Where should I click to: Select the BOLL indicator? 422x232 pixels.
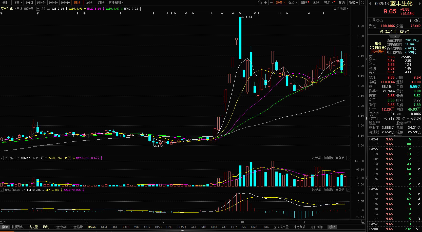point(125,227)
